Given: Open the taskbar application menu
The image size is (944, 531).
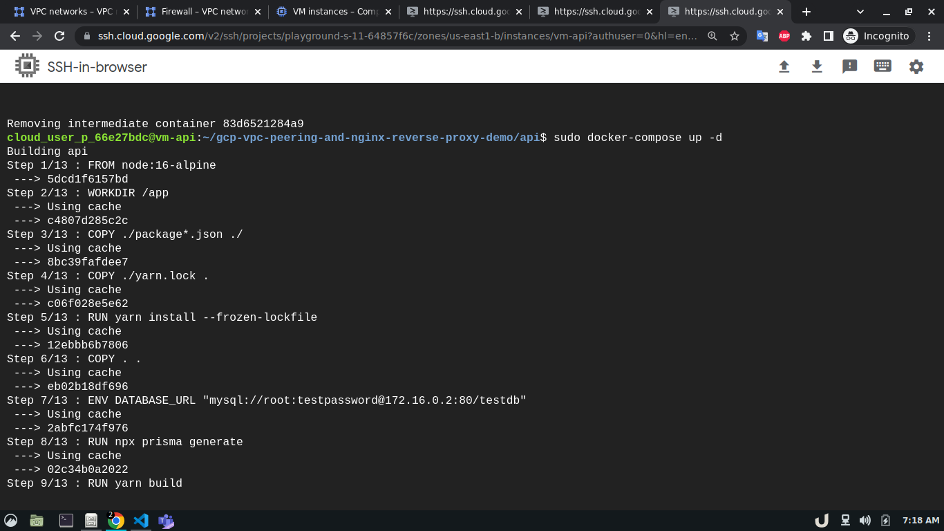Looking at the screenshot, I should pos(10,521).
